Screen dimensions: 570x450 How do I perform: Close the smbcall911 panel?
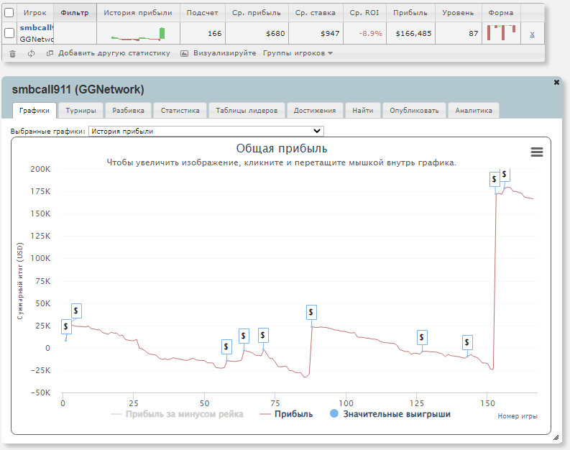click(556, 83)
